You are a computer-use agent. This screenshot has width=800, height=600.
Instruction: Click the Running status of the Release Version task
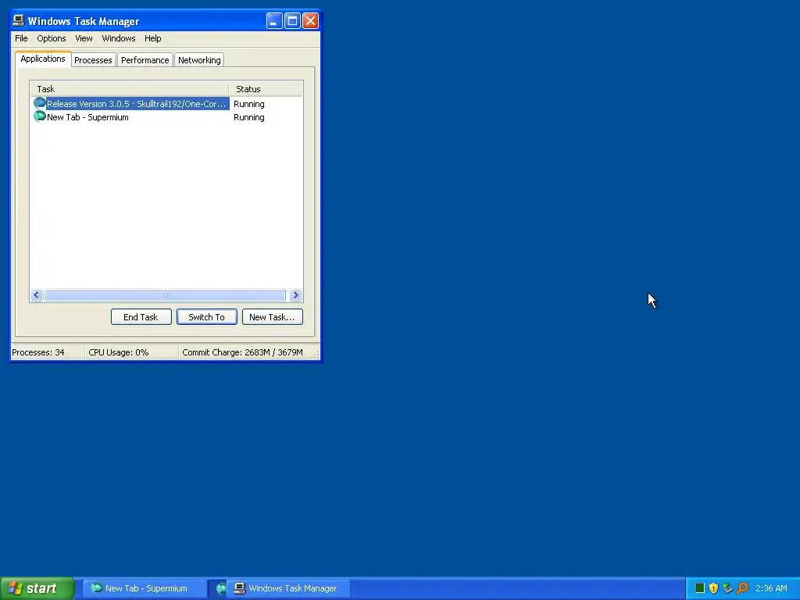pos(249,104)
